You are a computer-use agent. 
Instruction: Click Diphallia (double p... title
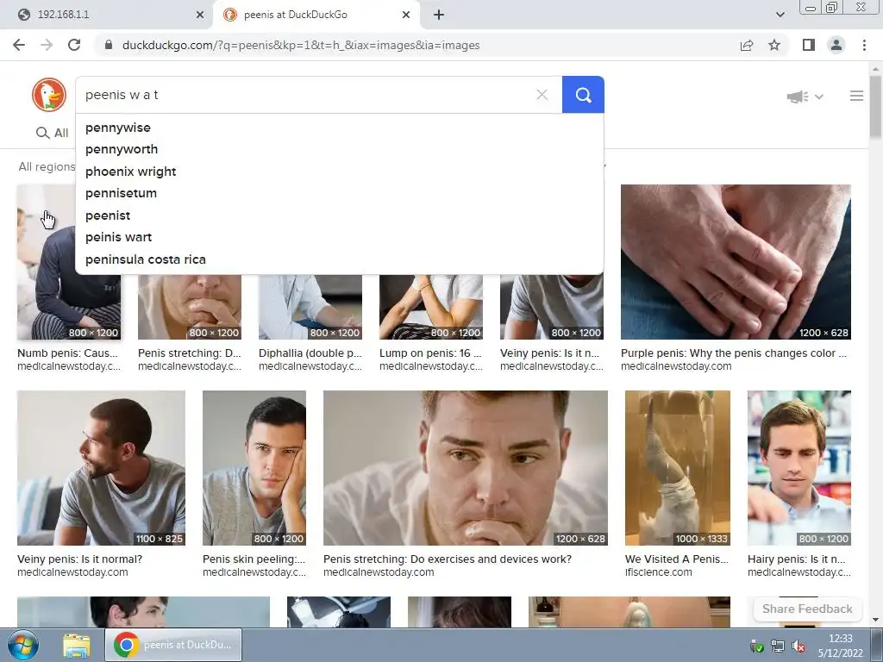point(310,353)
